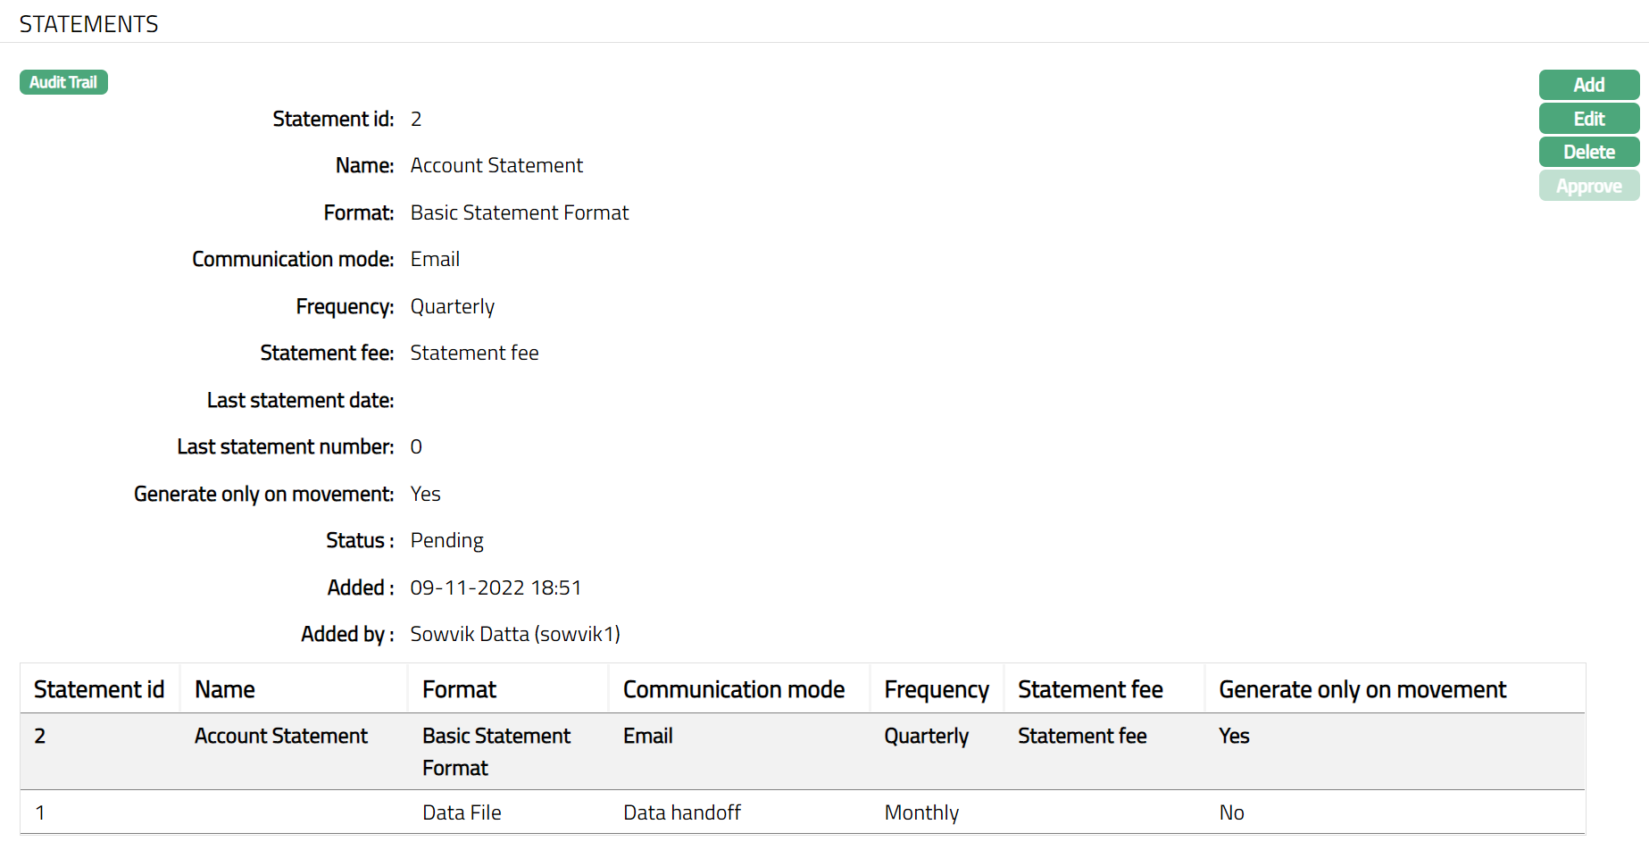
Task: Select the Data File table row
Action: (462, 812)
